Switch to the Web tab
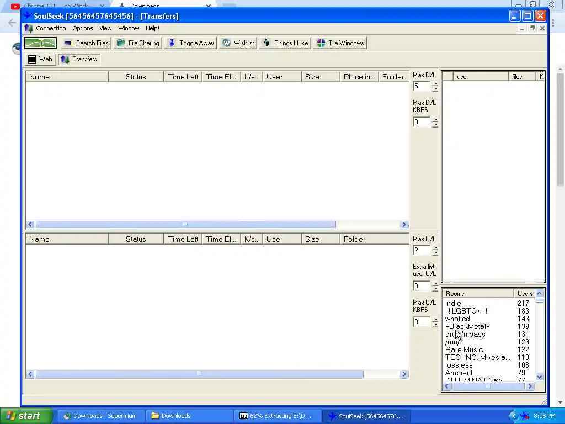 pos(40,59)
